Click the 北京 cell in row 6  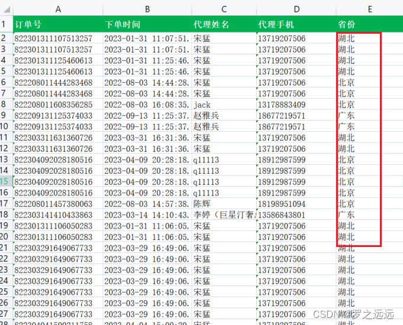click(x=370, y=82)
